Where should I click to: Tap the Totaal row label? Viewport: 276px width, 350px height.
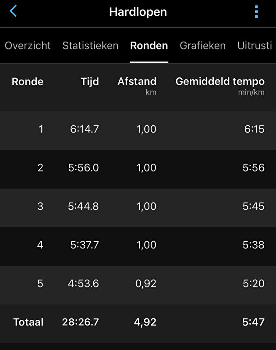(x=28, y=322)
